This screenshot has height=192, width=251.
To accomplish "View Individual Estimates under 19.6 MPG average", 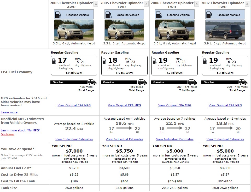I will tap(124, 139).
